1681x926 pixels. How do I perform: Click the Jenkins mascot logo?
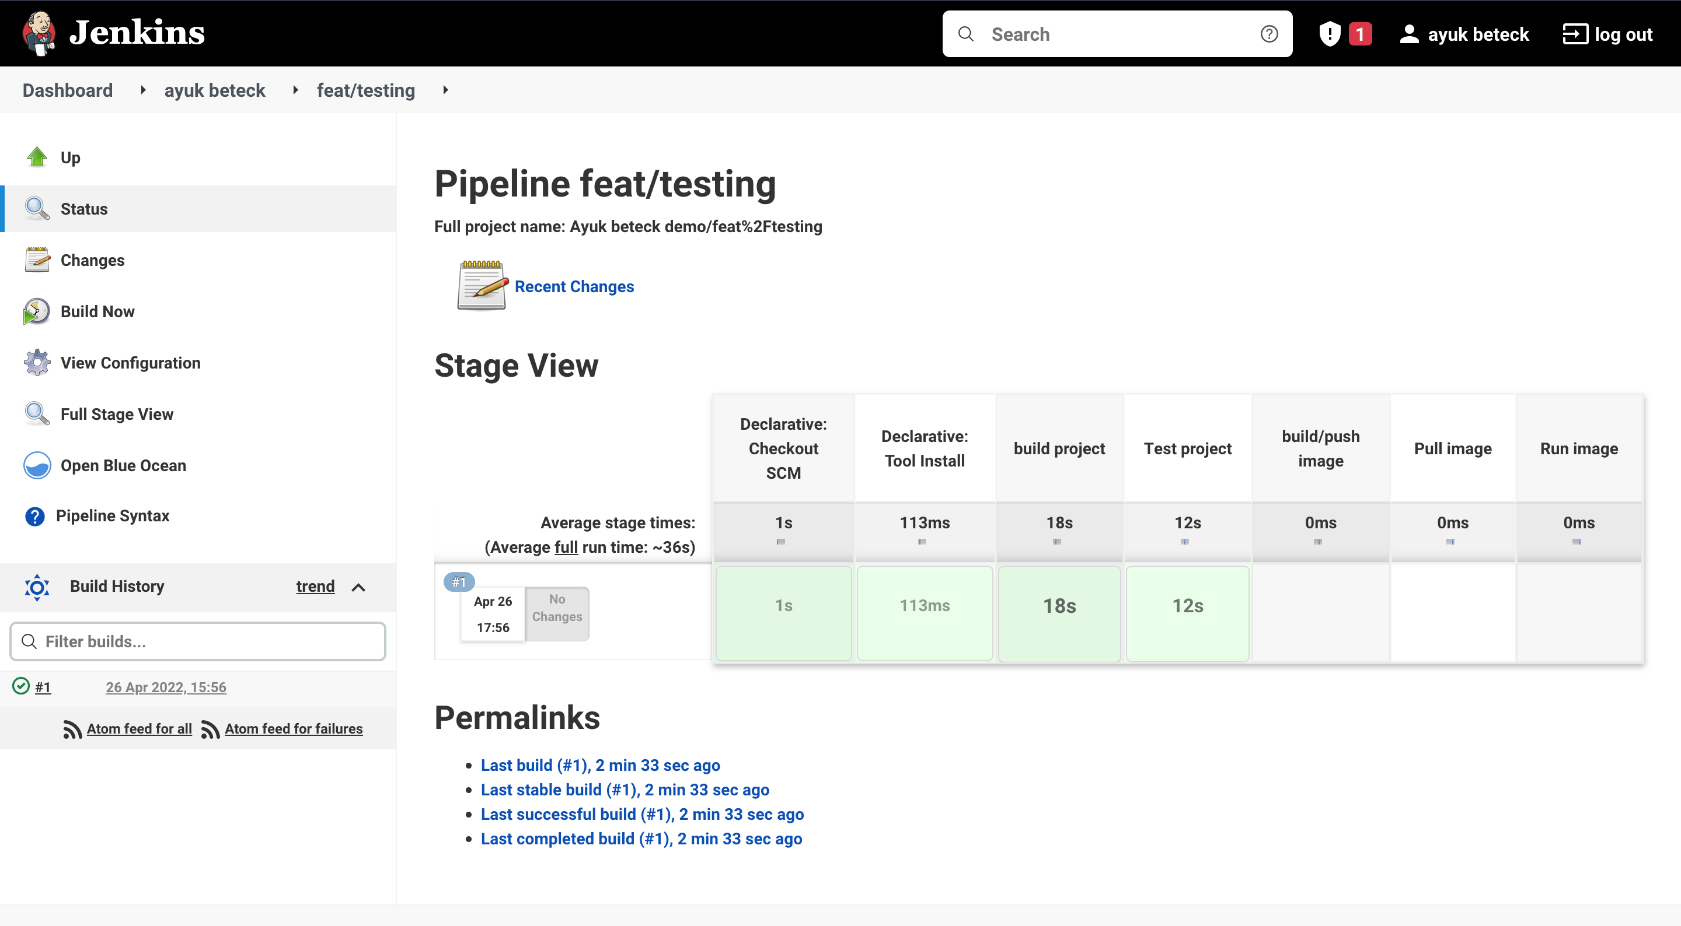coord(39,33)
